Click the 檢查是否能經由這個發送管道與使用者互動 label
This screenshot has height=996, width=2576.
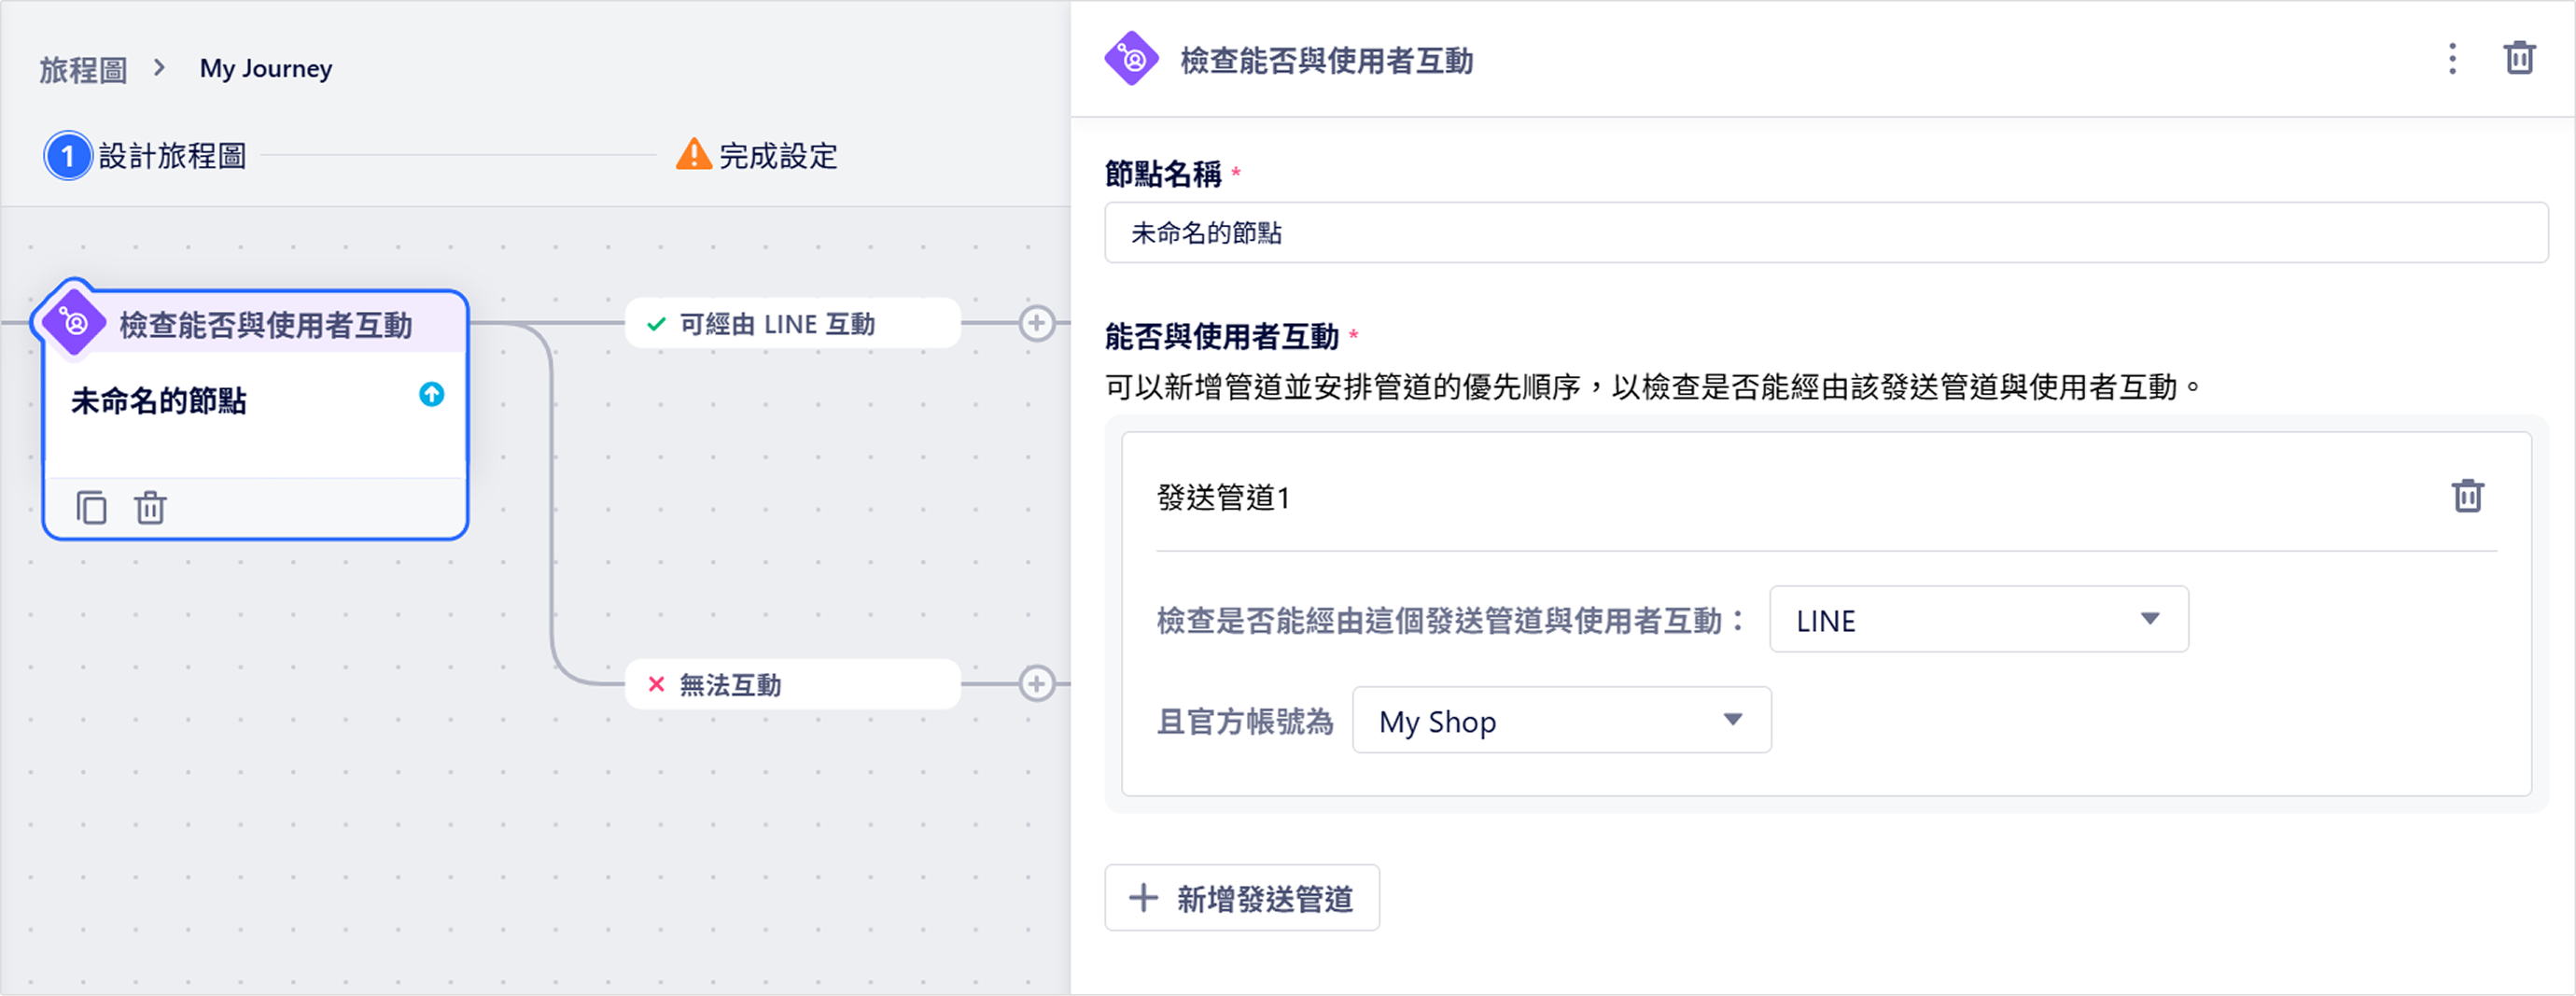tap(1450, 621)
